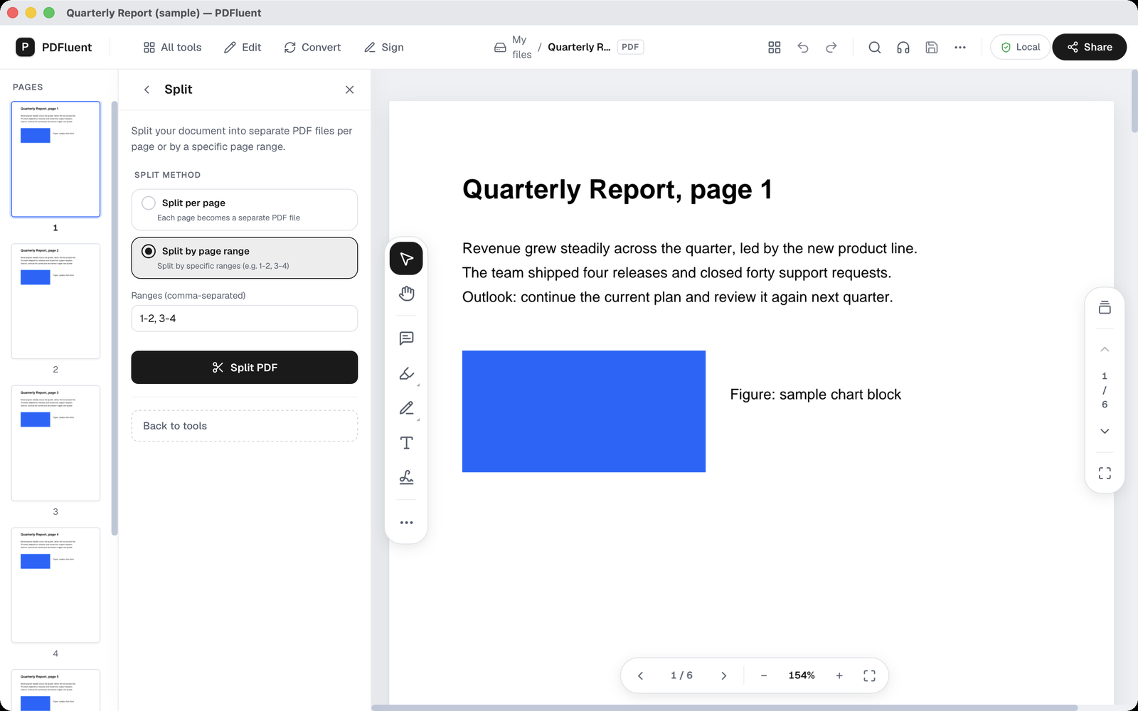Open the signature stamp tool
The height and width of the screenshot is (711, 1138).
click(406, 478)
